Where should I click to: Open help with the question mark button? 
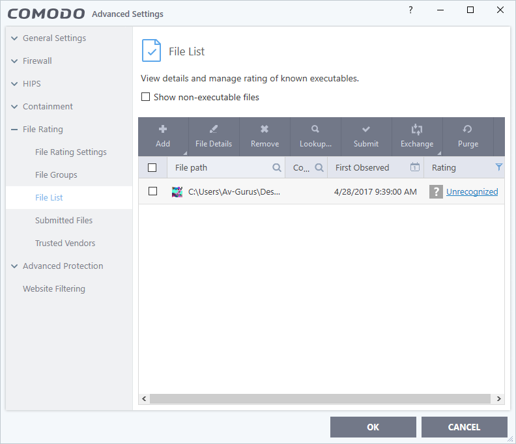pos(410,10)
